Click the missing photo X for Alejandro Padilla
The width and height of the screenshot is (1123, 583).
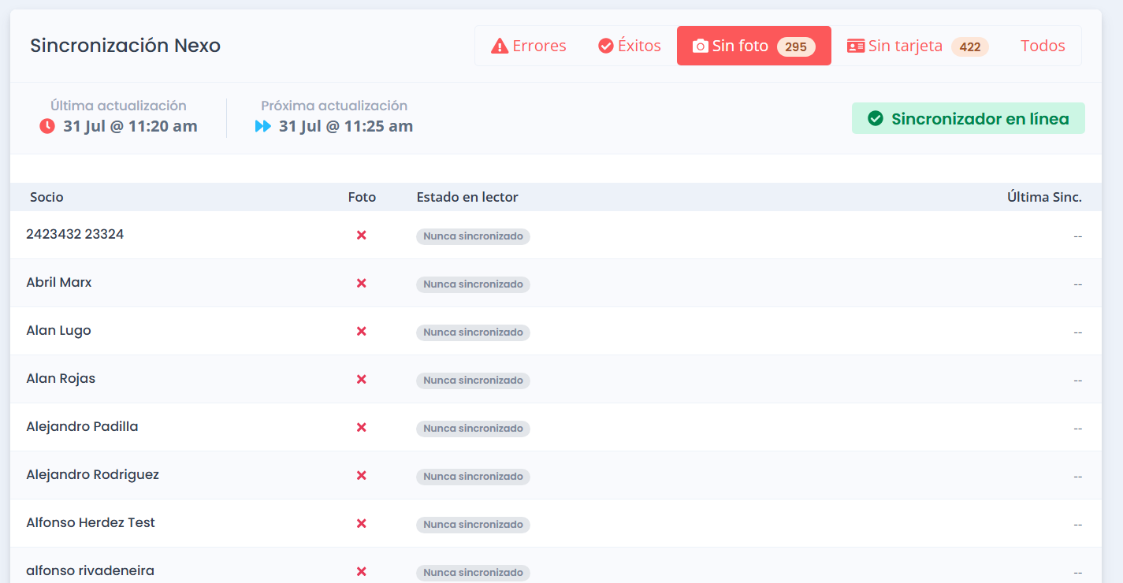pos(362,427)
